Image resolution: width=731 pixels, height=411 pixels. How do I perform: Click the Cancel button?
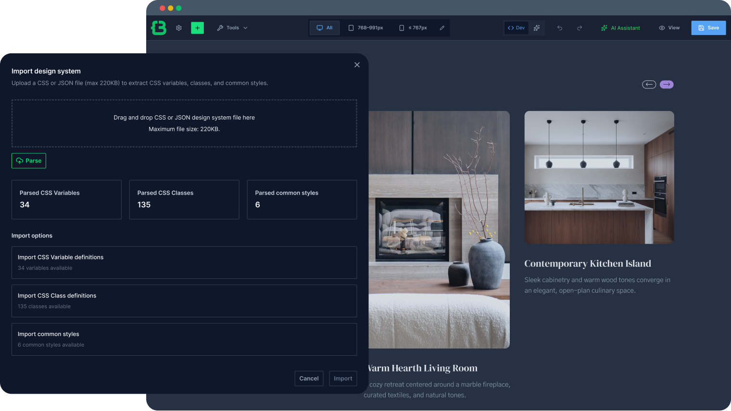tap(309, 378)
